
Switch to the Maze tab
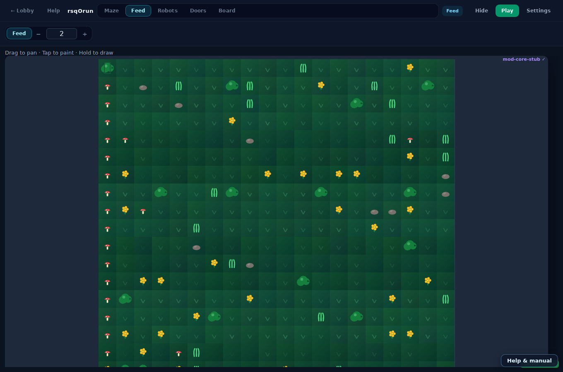[111, 11]
